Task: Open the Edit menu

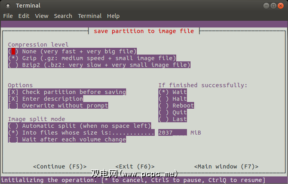Action: point(24,16)
